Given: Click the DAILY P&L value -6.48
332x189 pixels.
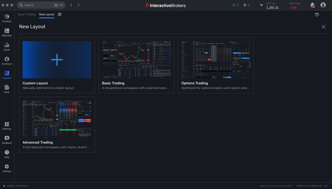Looking at the screenshot, I should coord(293,8).
